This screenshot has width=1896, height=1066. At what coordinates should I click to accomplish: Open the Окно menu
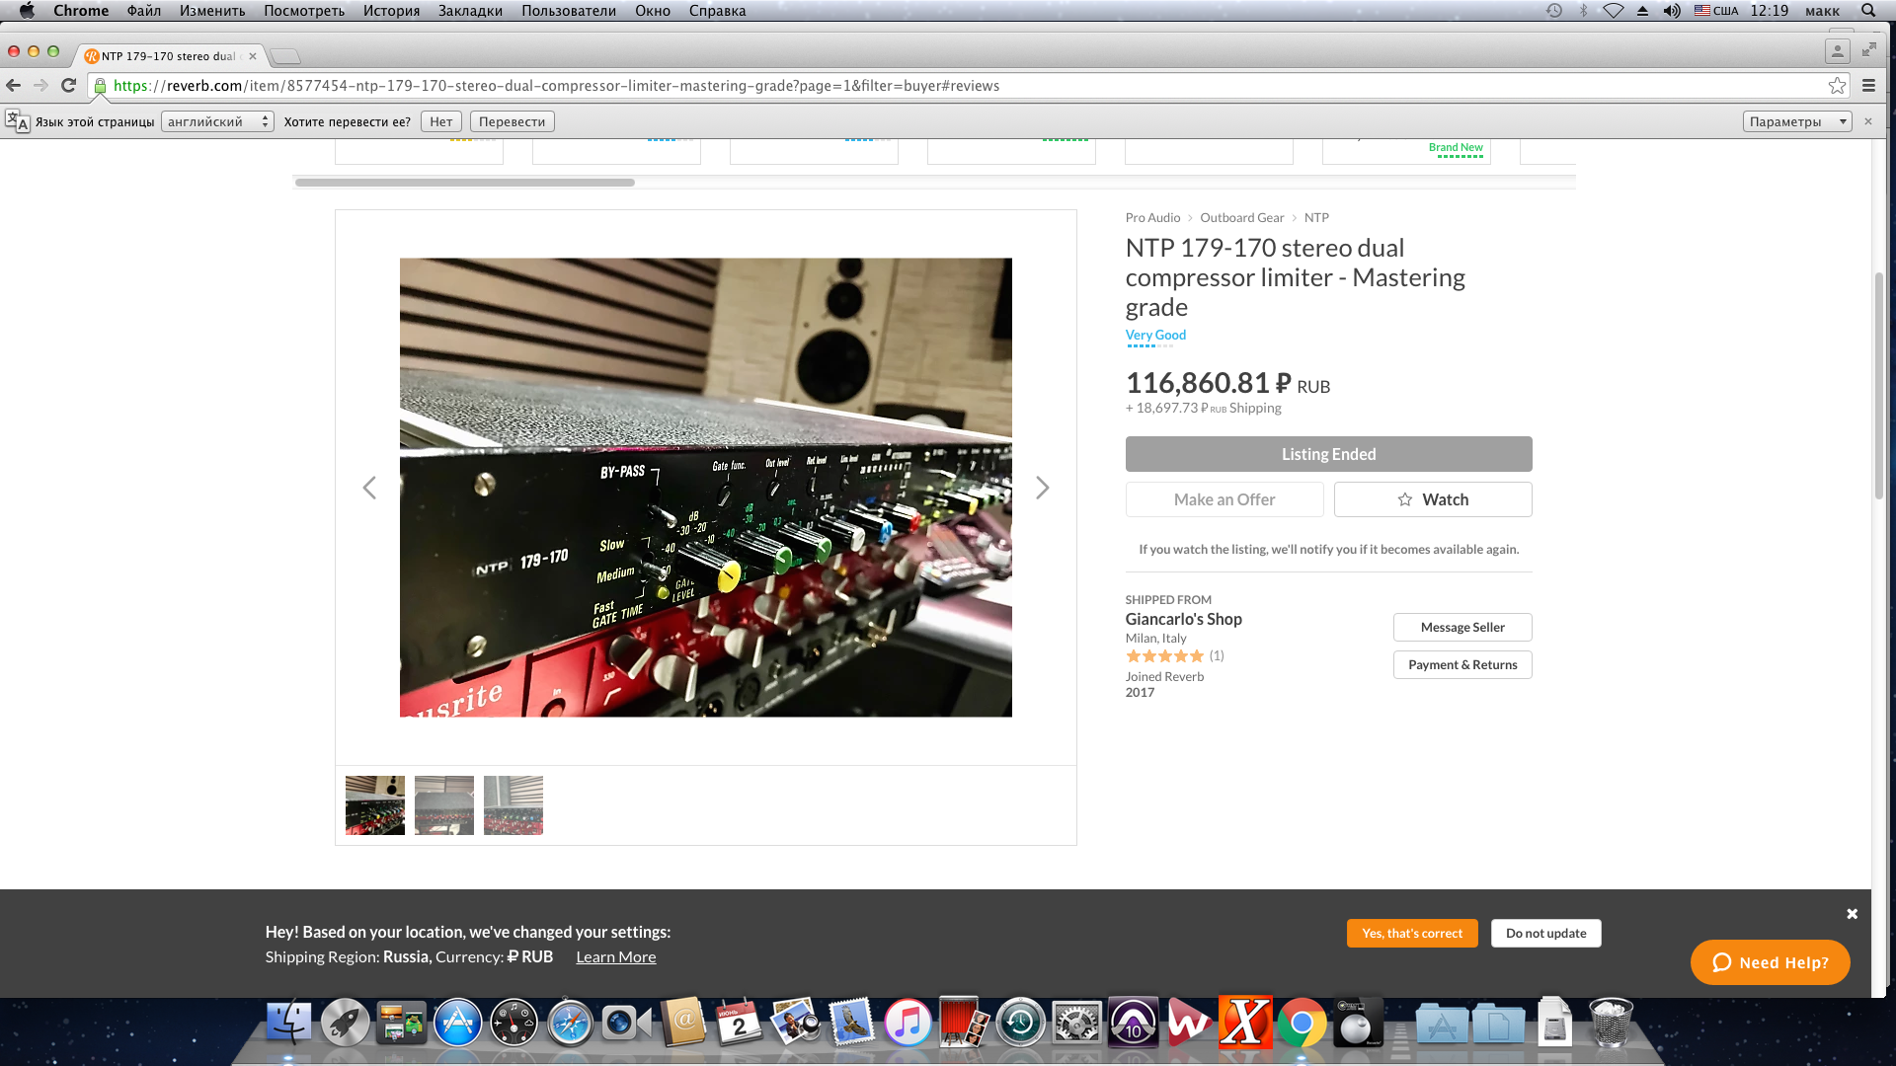coord(653,11)
